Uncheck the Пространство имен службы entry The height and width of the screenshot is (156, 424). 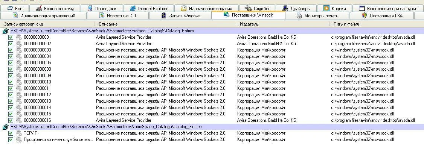[x=11, y=139]
